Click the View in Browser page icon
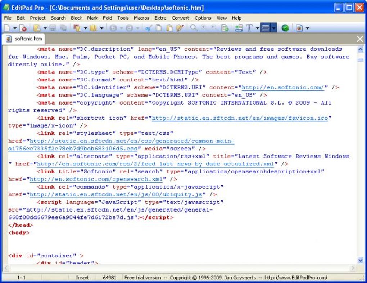This screenshot has height=283, width=367. click(299, 28)
